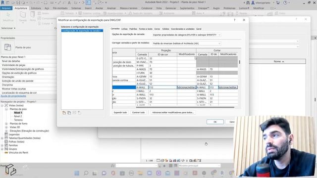The image size is (317, 178).
Task: Open the Sólidos tab
Action: (165, 29)
